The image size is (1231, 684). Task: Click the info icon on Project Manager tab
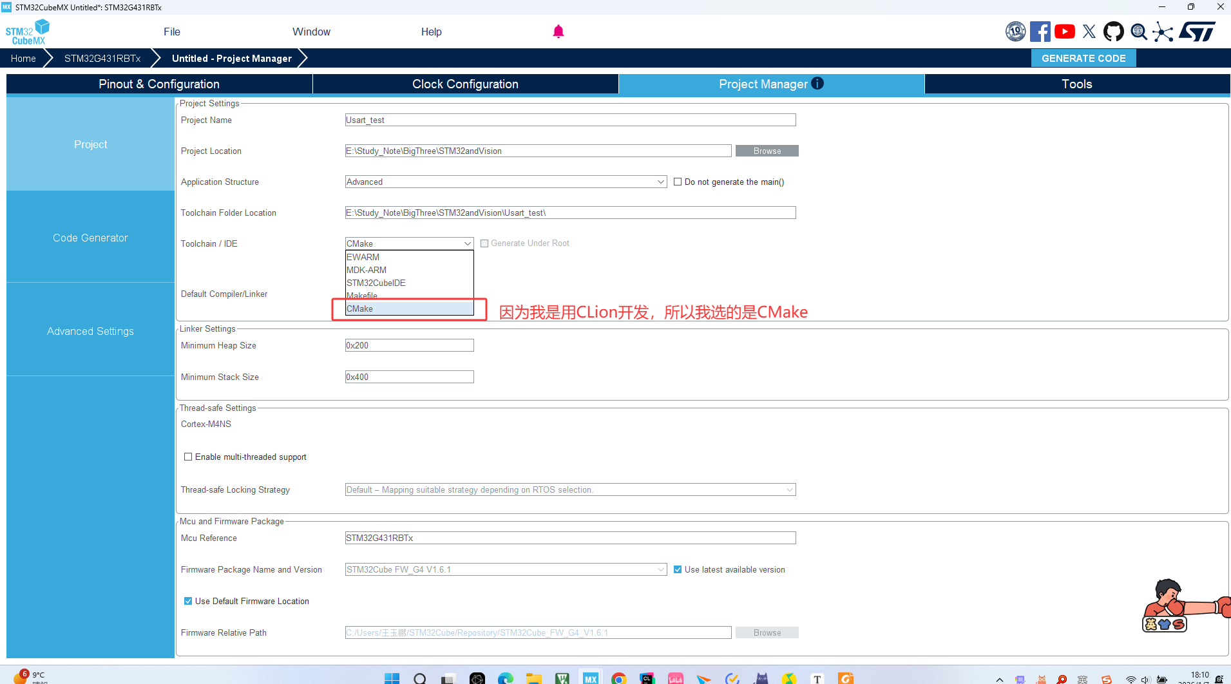click(817, 83)
